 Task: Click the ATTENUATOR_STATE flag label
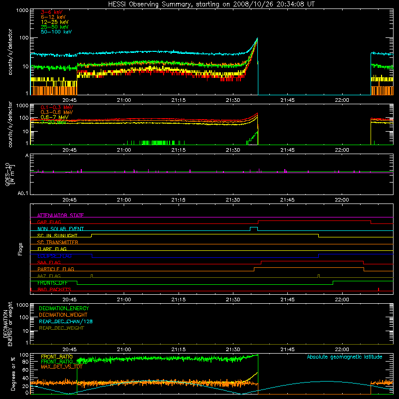point(60,215)
